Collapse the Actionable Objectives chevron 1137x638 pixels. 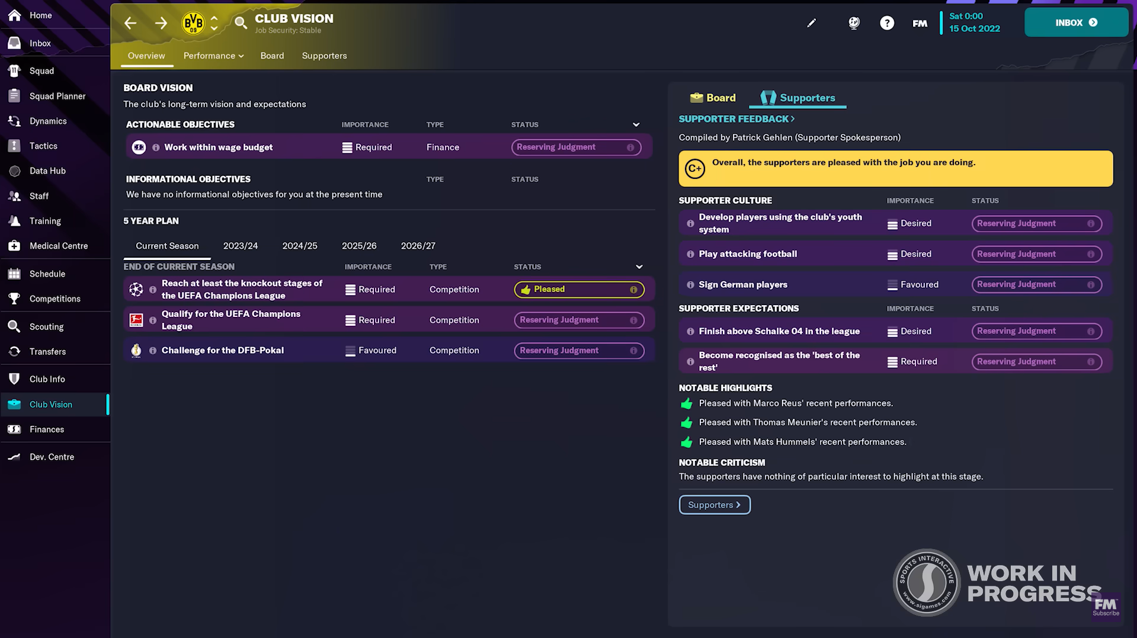tap(636, 124)
